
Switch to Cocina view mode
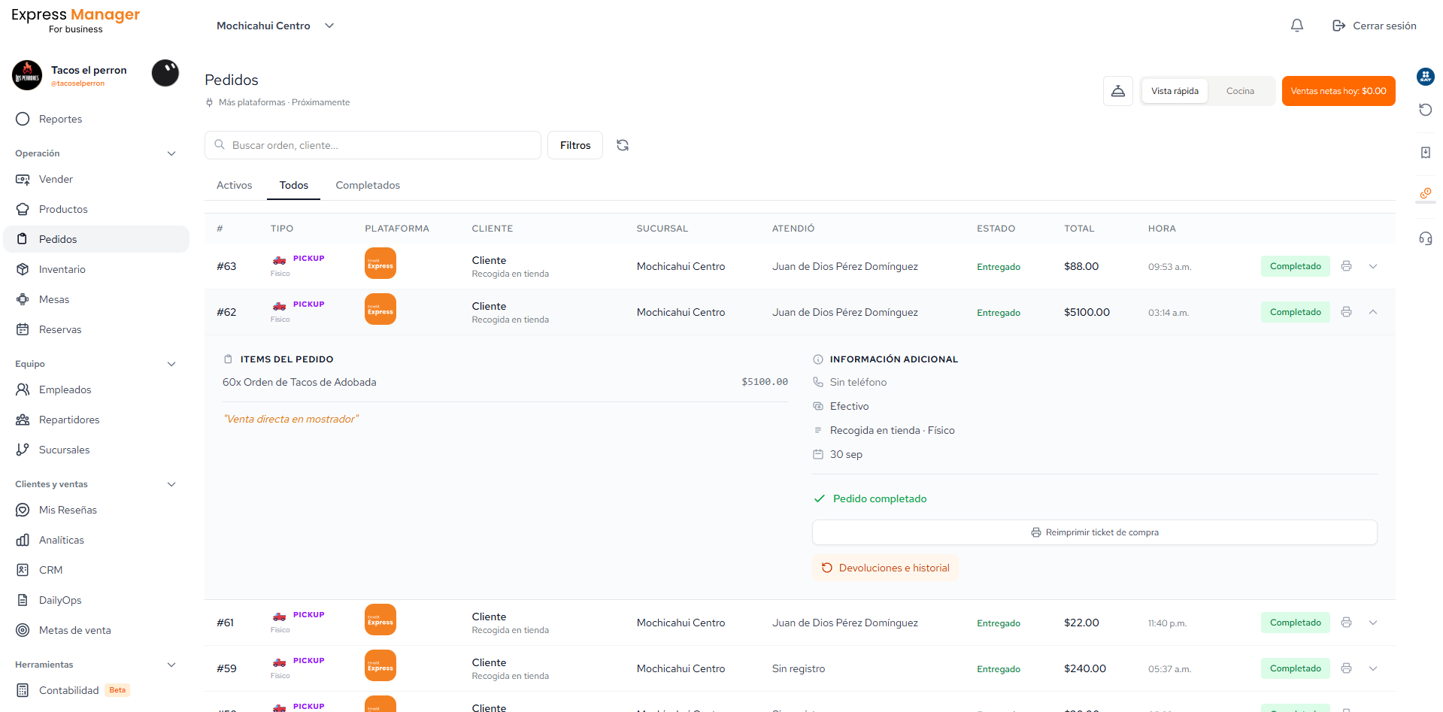click(x=1240, y=91)
